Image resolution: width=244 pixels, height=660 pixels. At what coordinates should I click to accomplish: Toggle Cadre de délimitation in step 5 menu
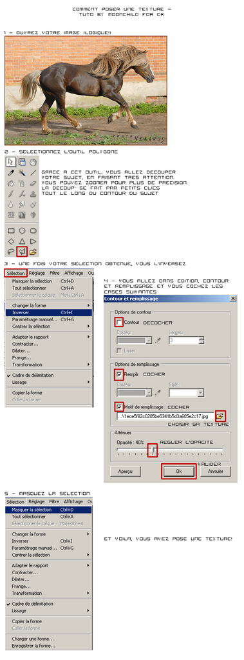(33, 604)
